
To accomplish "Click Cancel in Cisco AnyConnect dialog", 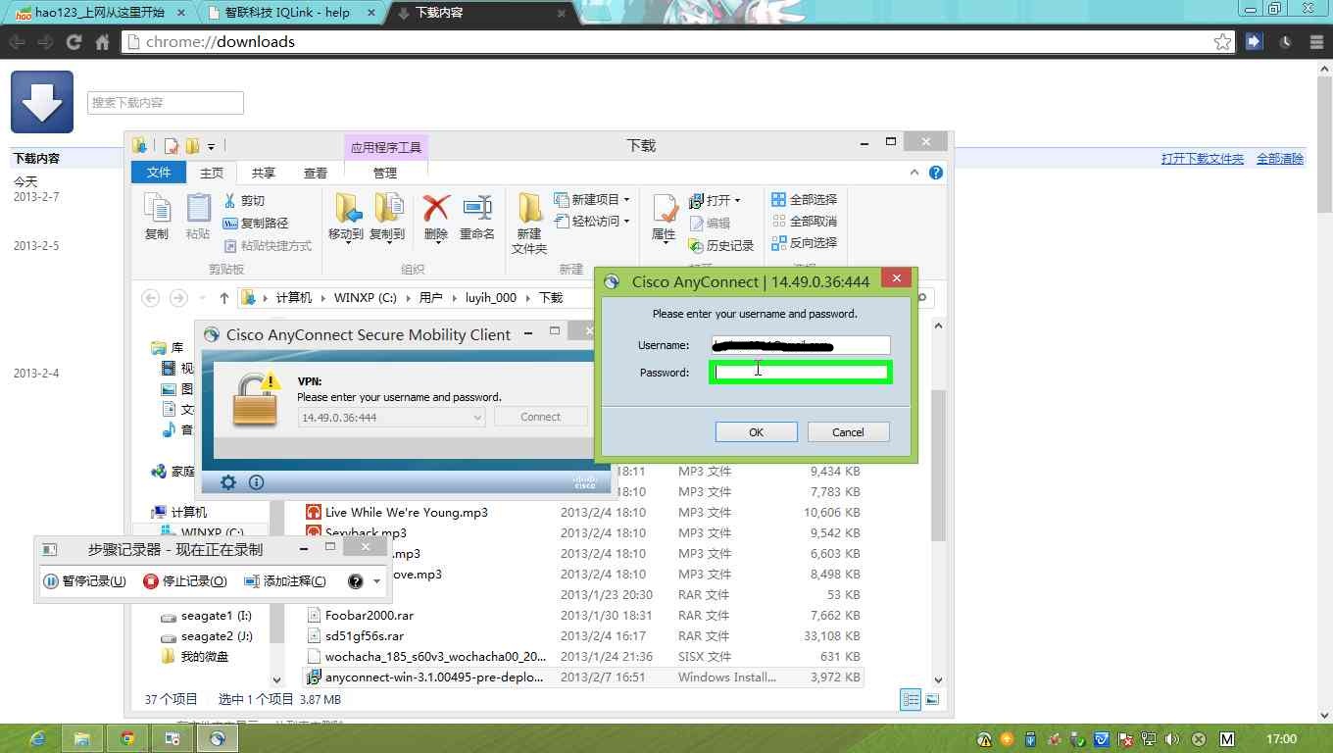I will coord(848,432).
